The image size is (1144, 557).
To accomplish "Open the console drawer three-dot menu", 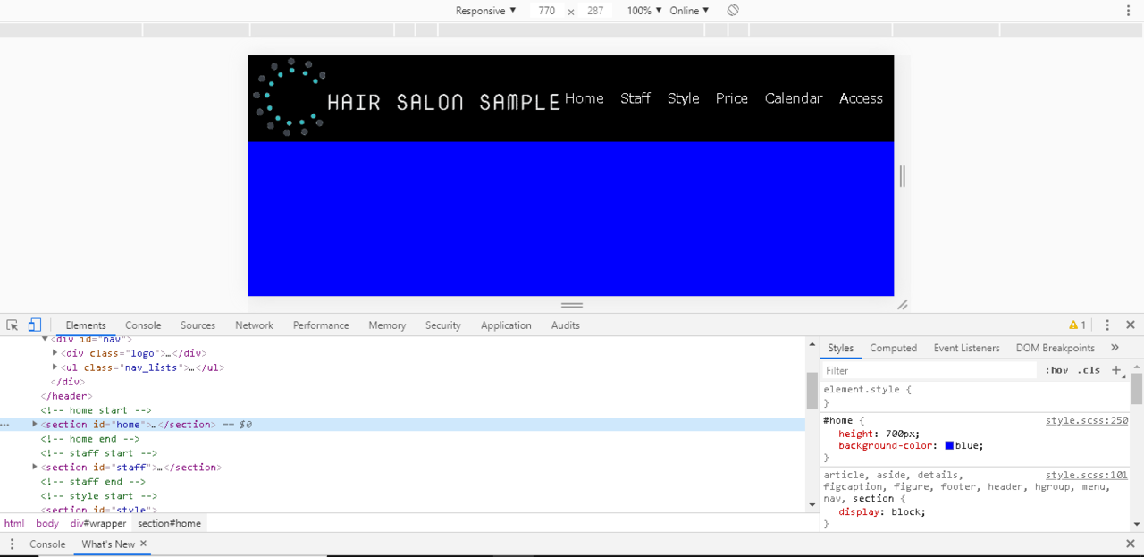I will 13,544.
